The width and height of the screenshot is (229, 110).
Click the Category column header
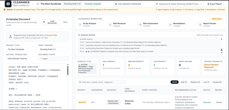pos(111,90)
